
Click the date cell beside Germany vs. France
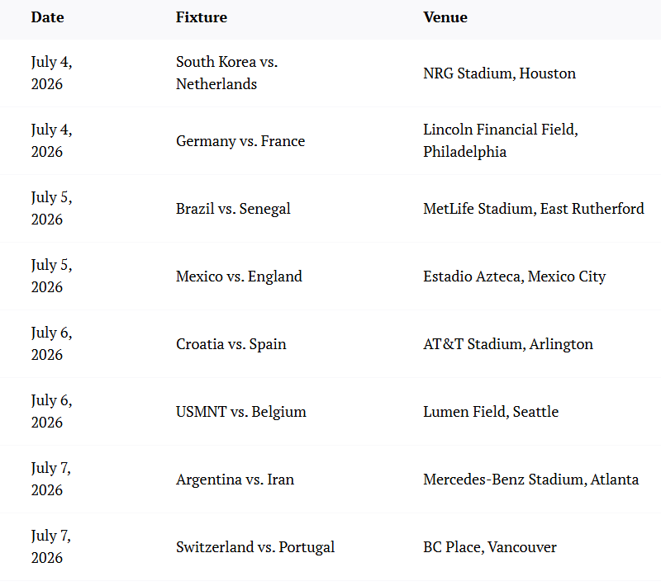pyautogui.click(x=51, y=141)
